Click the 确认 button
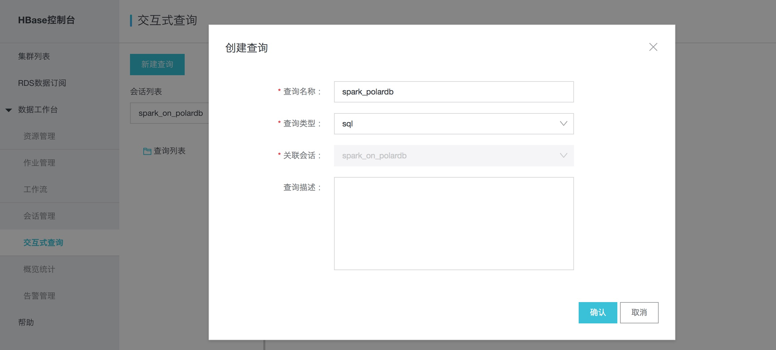 (x=598, y=312)
